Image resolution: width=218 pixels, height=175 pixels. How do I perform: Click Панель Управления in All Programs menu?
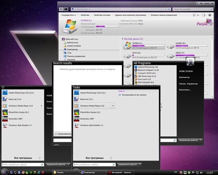coord(188,84)
